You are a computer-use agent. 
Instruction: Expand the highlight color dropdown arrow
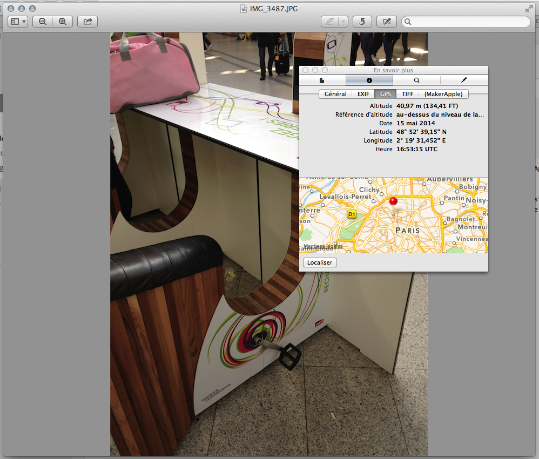click(343, 22)
